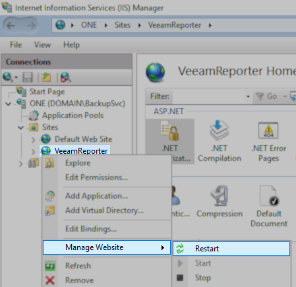The height and width of the screenshot is (287, 296).
Task: Click the large VeeamReporter Home globe
Action: (156, 73)
